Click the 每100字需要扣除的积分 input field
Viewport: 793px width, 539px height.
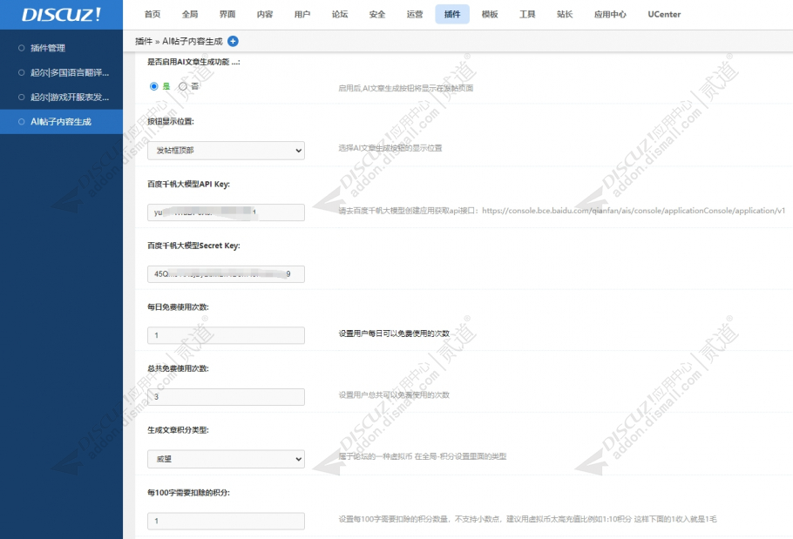(226, 521)
